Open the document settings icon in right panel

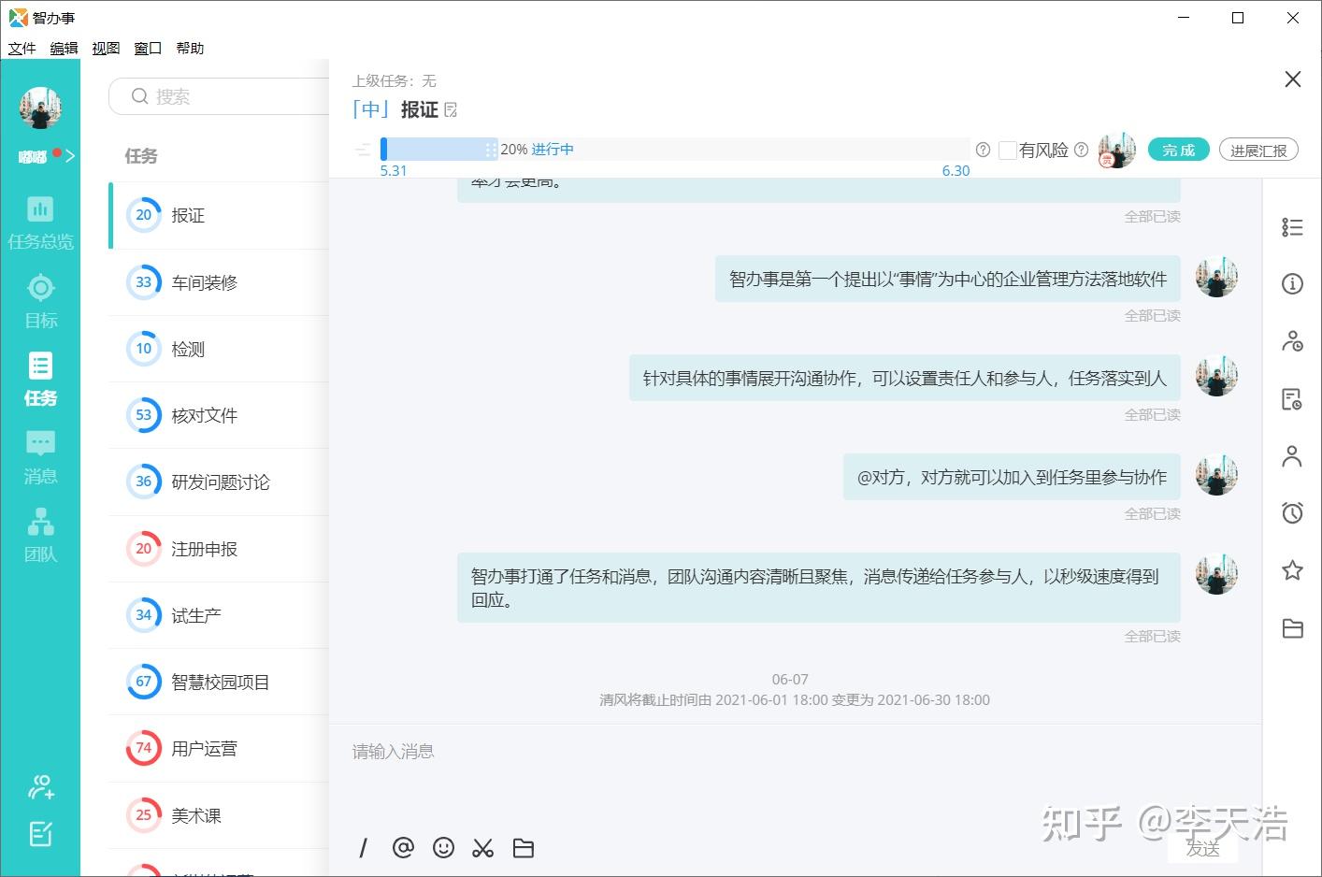[1292, 399]
